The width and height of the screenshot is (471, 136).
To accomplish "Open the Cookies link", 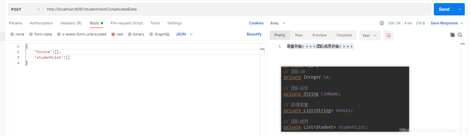I will tap(256, 23).
